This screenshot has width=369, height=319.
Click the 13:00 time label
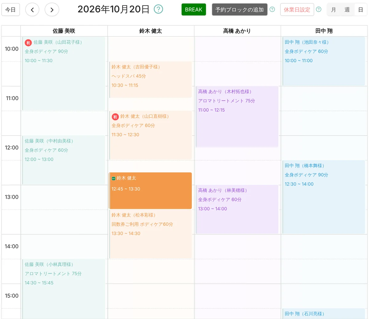(12, 197)
